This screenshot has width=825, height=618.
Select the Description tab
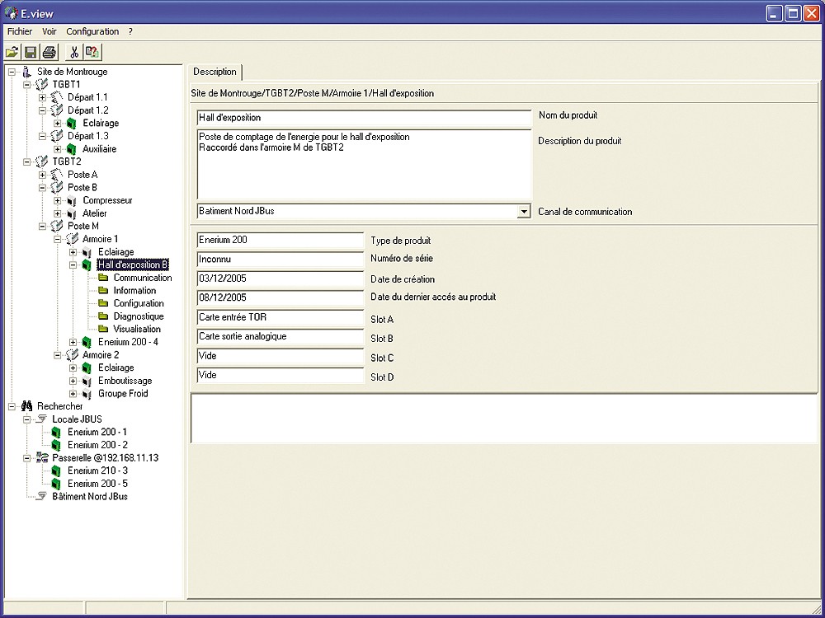[x=214, y=72]
